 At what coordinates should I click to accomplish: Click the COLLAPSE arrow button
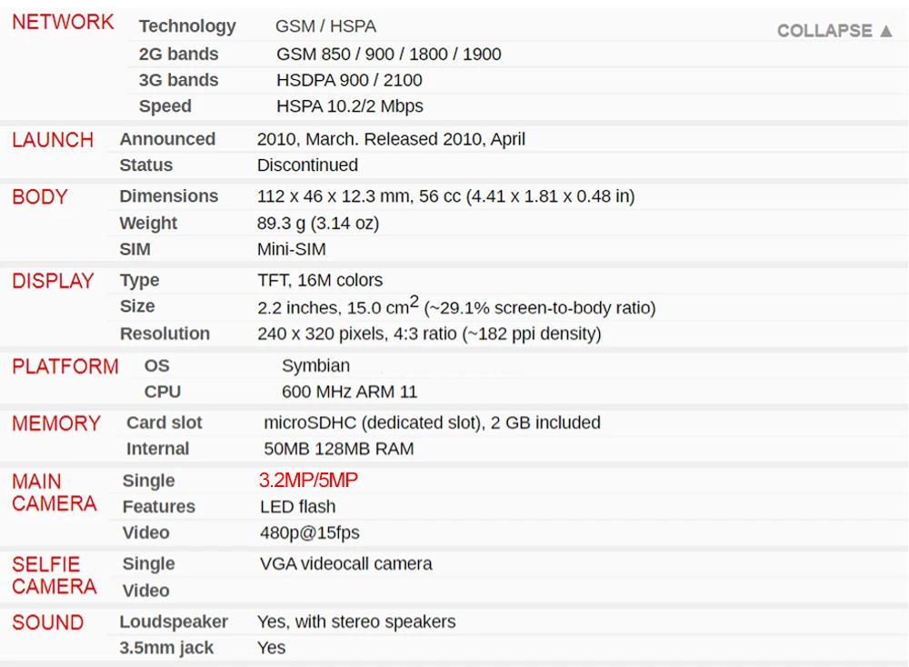coord(835,31)
